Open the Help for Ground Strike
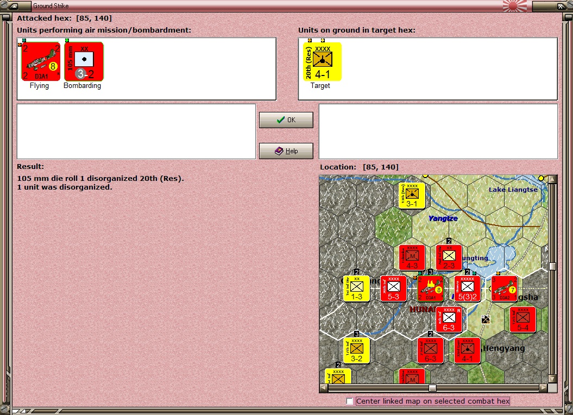 286,151
